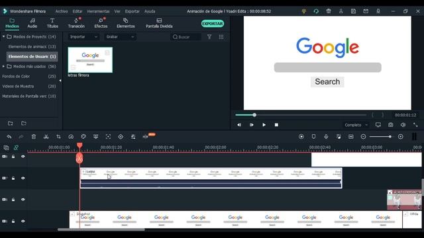Select the Crop tool in timeline toolbar
The image size is (424, 238).
tap(58, 137)
